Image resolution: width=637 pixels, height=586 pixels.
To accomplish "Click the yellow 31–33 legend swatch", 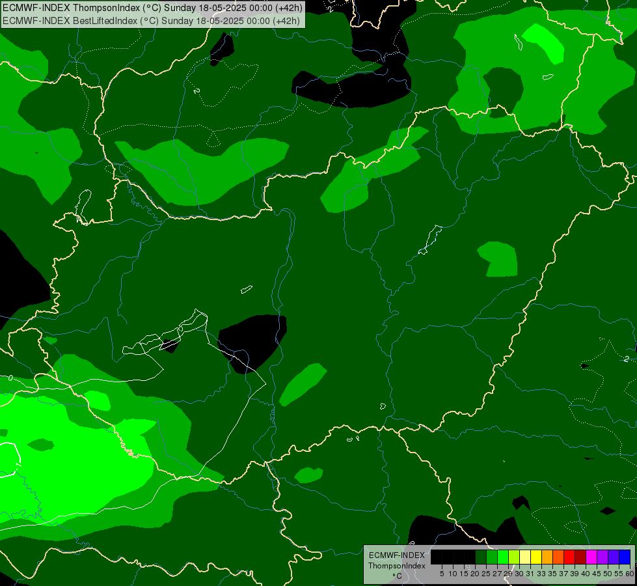I will click(x=536, y=557).
